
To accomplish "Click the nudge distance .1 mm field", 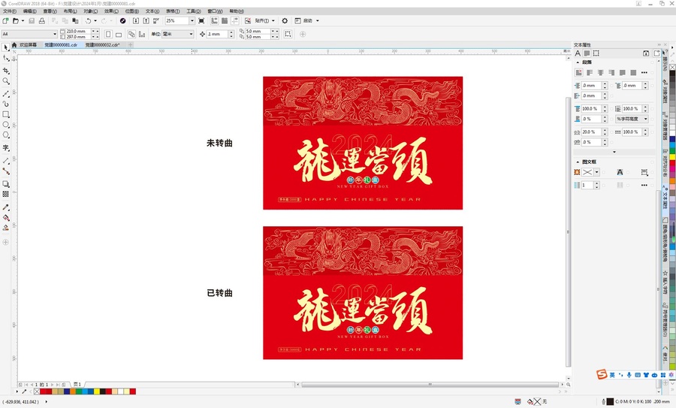I will click(217, 34).
